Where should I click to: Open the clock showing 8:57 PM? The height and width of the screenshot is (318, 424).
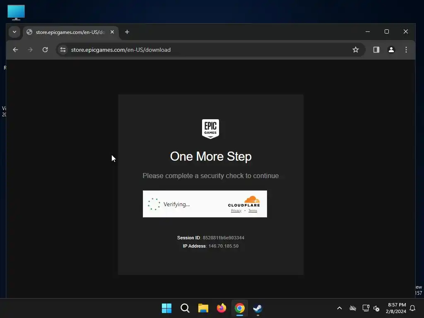click(x=396, y=308)
